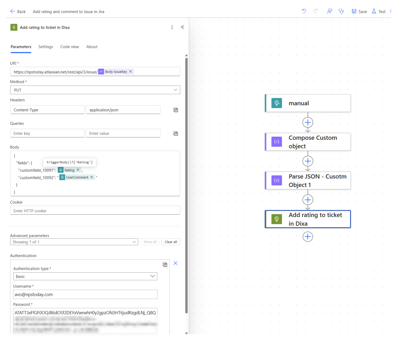Edit the Content-Type header key field
397x341 pixels.
47,110
